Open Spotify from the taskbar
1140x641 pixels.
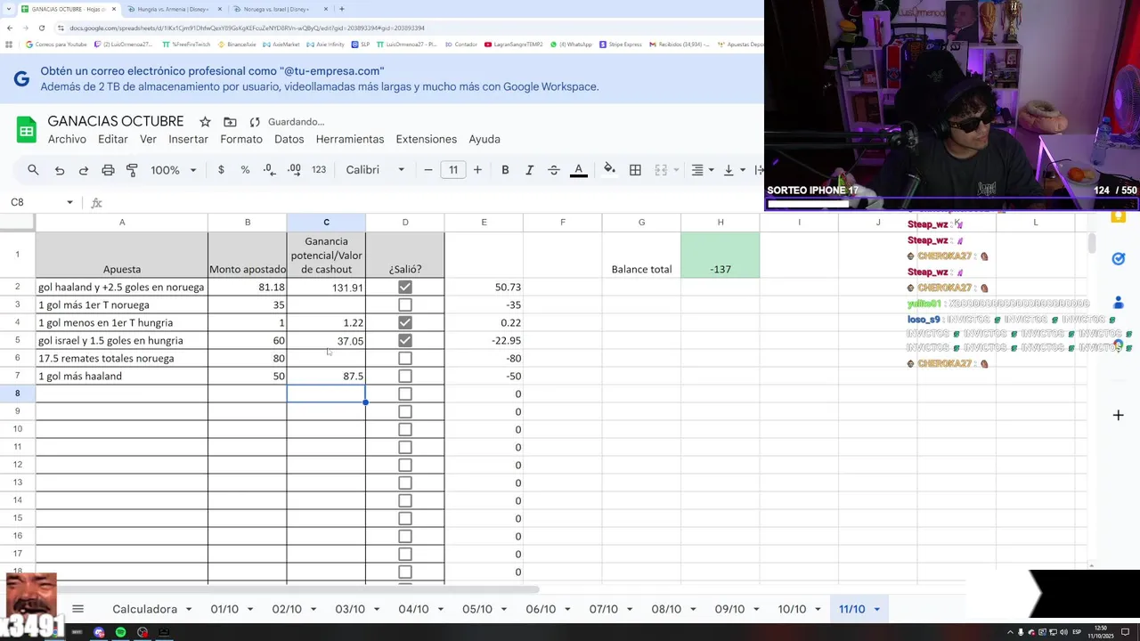click(x=120, y=632)
